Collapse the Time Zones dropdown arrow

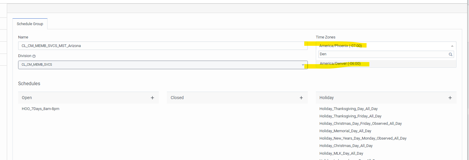(x=452, y=46)
